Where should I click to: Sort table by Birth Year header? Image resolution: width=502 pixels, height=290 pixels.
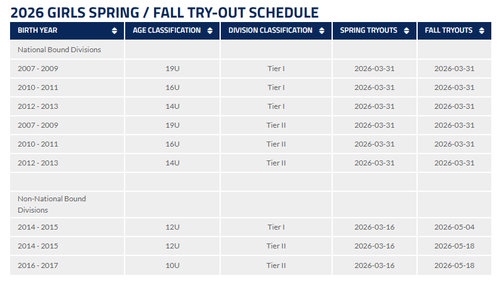(x=37, y=31)
